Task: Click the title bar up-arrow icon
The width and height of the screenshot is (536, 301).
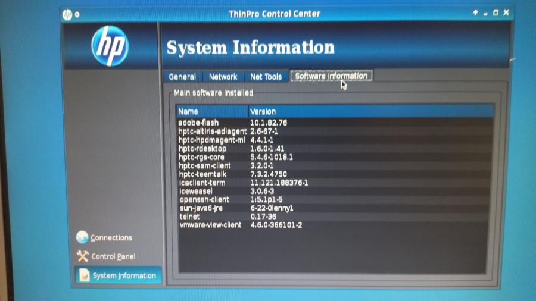Action: (x=475, y=12)
